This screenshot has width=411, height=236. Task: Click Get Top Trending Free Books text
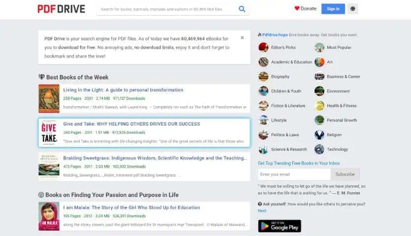(x=299, y=163)
